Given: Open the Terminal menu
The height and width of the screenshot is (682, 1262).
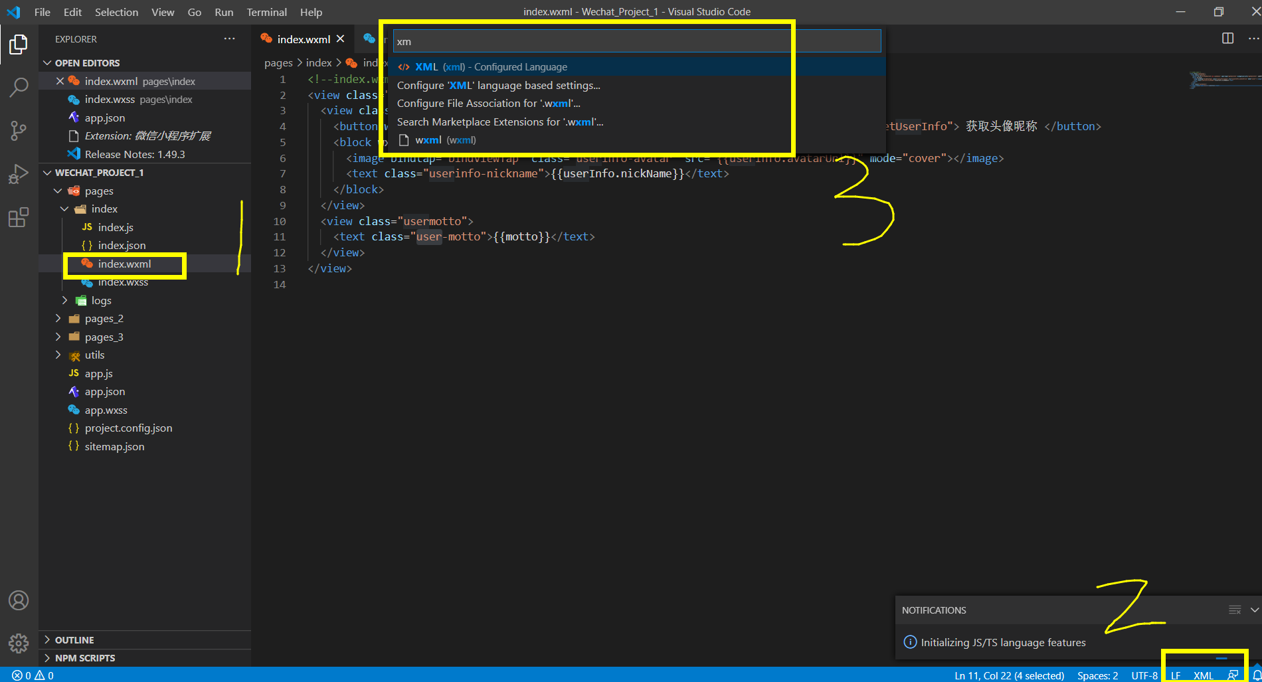Looking at the screenshot, I should coord(266,12).
